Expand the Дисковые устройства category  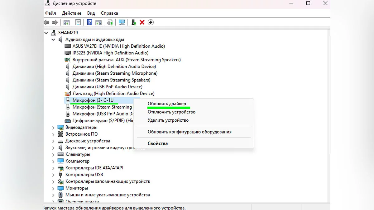54,141
